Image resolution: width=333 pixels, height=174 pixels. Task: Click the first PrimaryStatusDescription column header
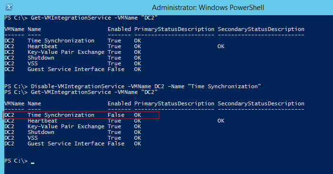[x=174, y=30]
